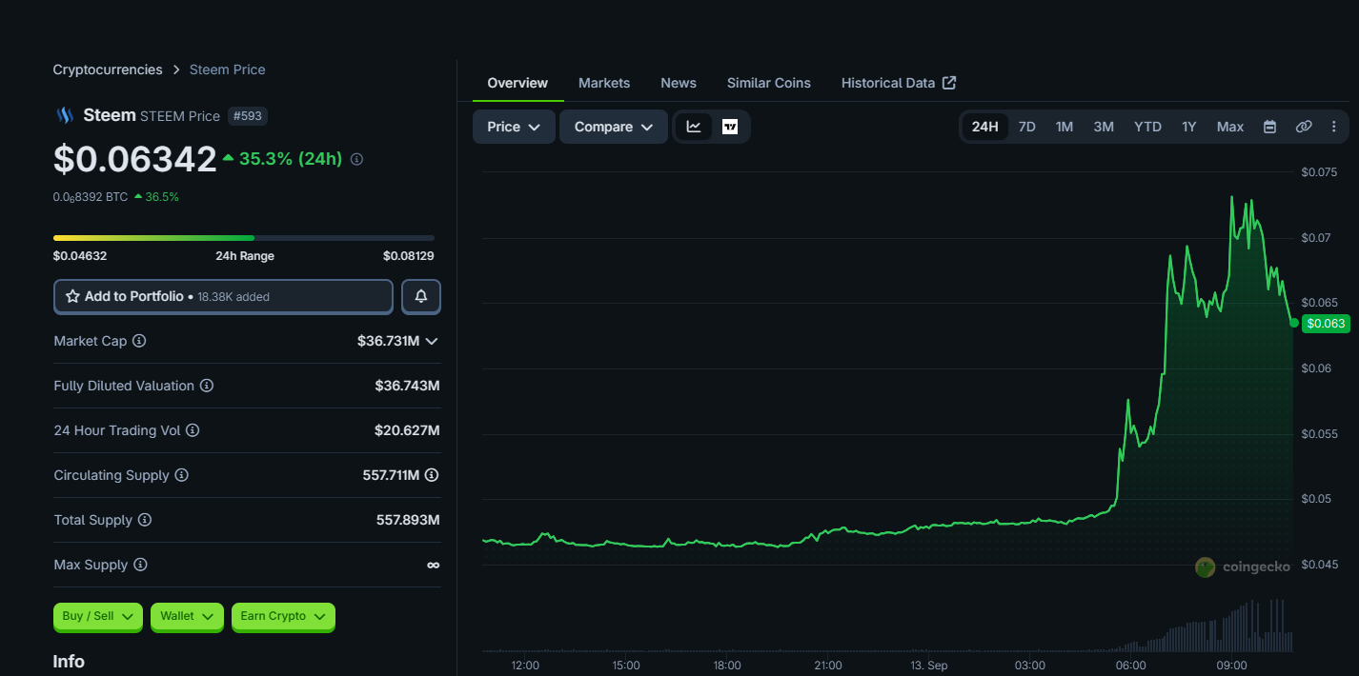
Task: Select the 3M time range
Action: [1104, 127]
